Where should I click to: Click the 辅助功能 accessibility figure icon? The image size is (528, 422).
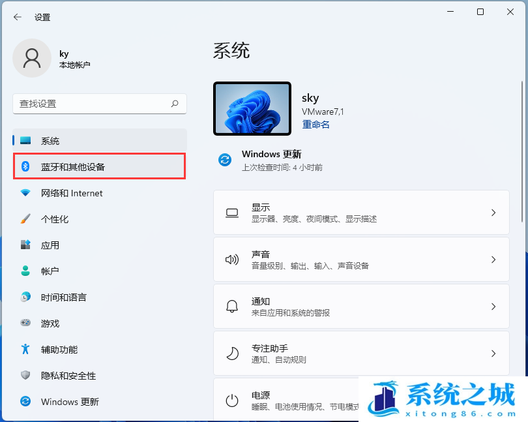coord(25,349)
